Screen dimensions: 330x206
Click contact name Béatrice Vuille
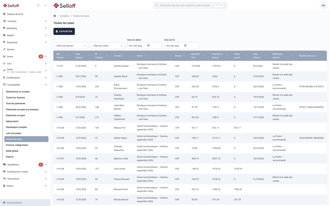point(121,159)
